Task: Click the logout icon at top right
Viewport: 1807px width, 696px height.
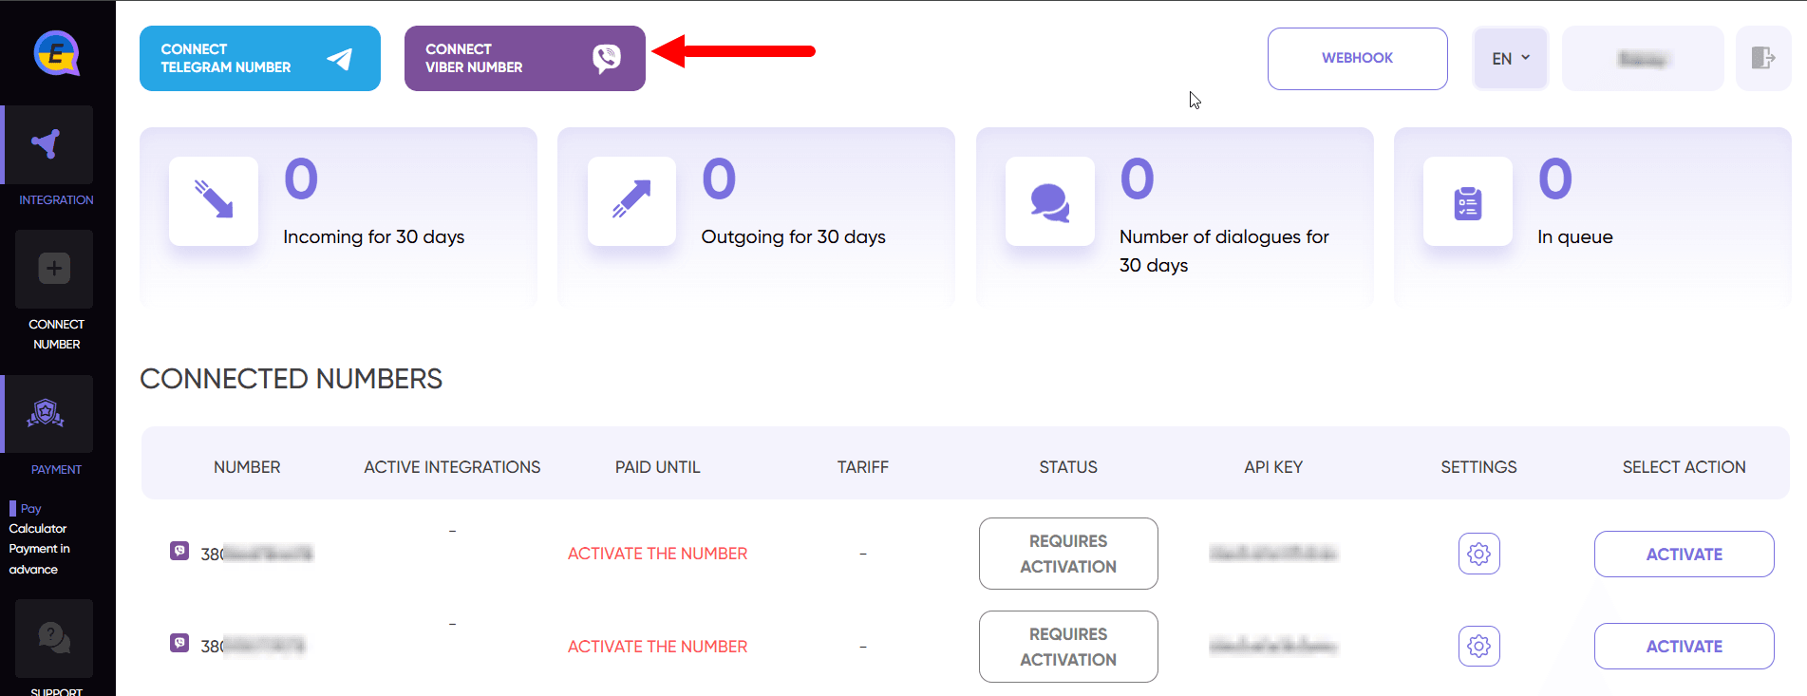Action: (x=1763, y=58)
